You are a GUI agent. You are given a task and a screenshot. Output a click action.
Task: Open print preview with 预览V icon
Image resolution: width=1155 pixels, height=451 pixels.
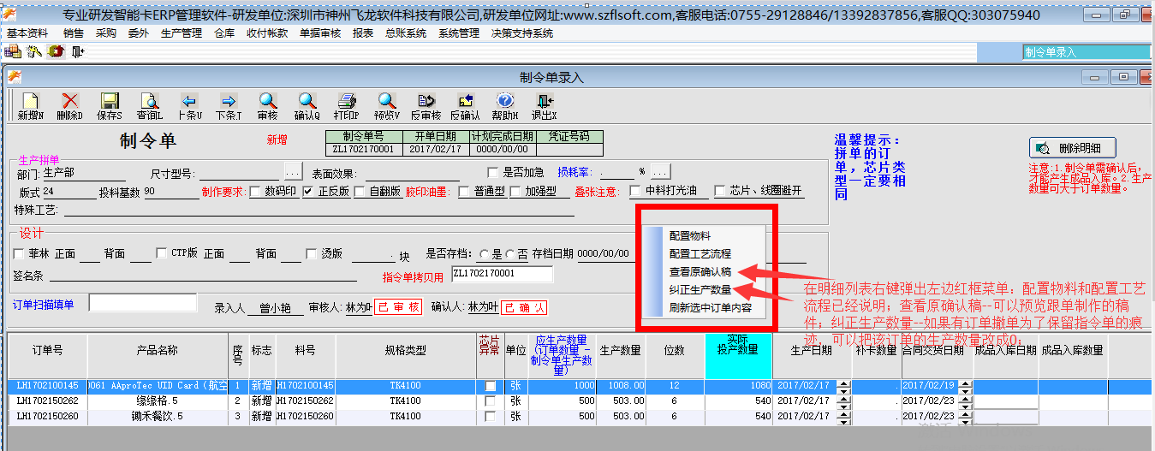(x=386, y=101)
